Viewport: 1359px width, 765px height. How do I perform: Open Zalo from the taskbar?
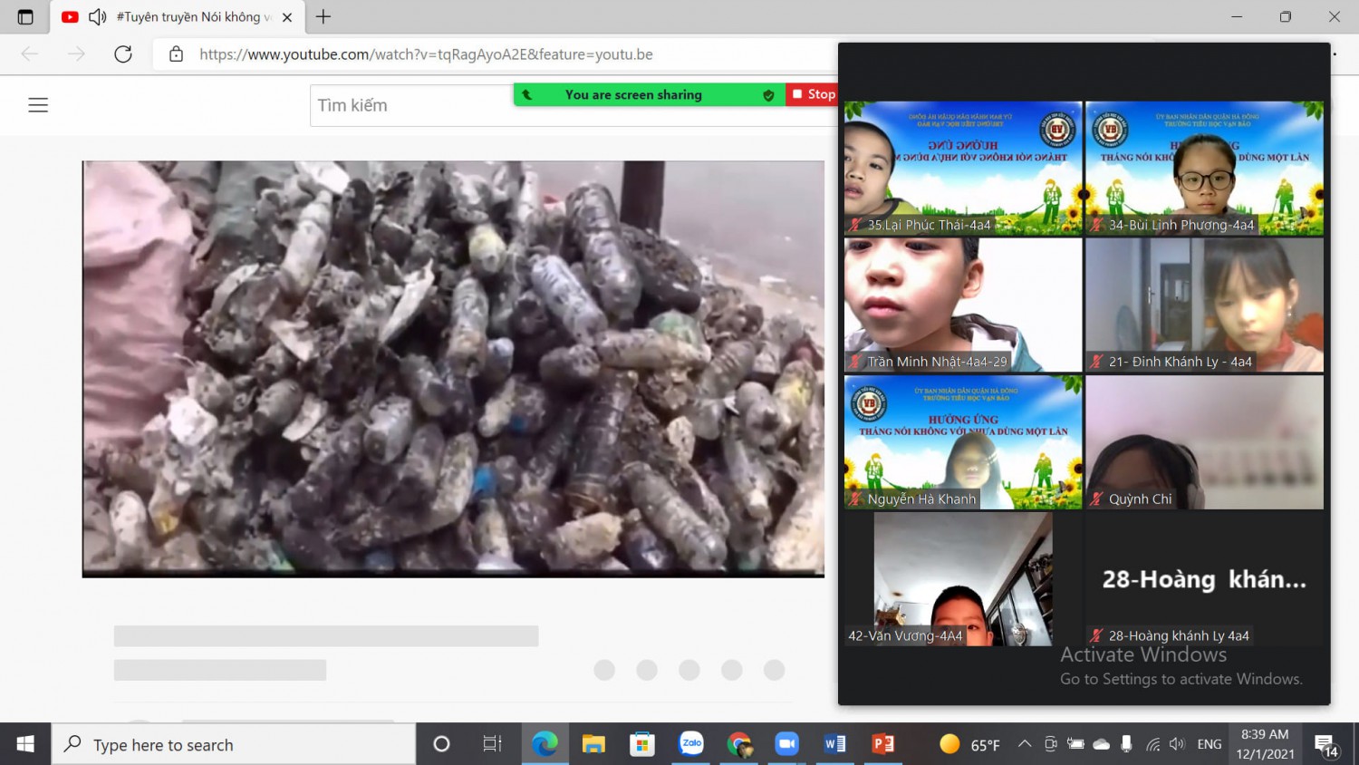[x=691, y=744]
